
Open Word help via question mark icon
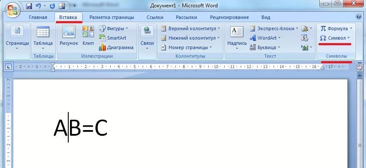click(x=359, y=16)
